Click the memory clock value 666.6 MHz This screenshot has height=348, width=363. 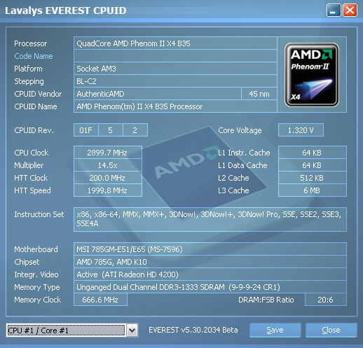tap(100, 300)
